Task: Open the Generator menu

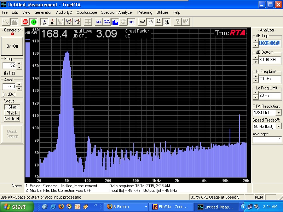Action: coord(43,12)
